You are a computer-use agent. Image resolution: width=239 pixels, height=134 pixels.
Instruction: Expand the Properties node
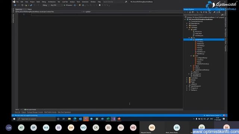[187, 25]
